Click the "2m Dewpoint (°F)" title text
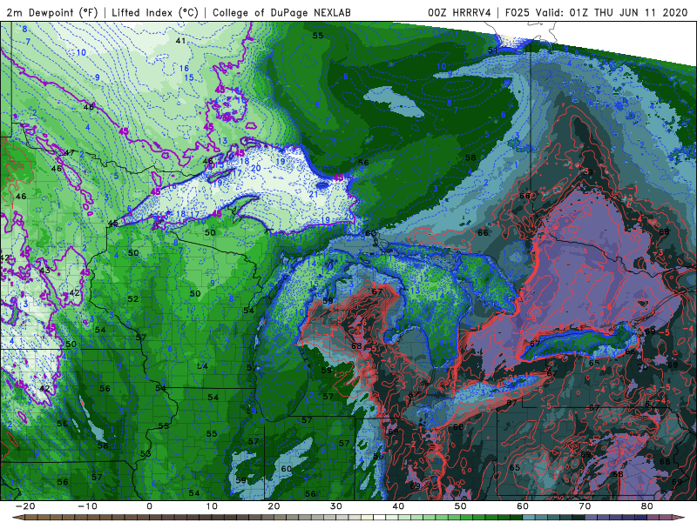The width and height of the screenshot is (697, 522). [51, 13]
